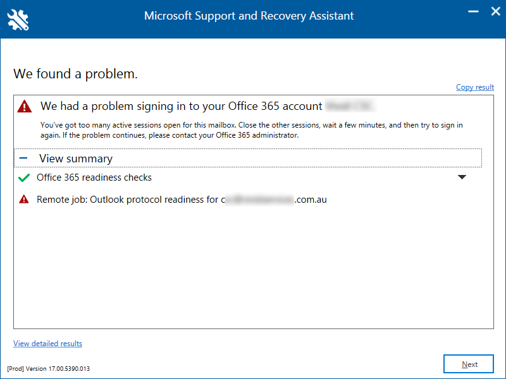Click 'View summary' label

click(x=76, y=159)
